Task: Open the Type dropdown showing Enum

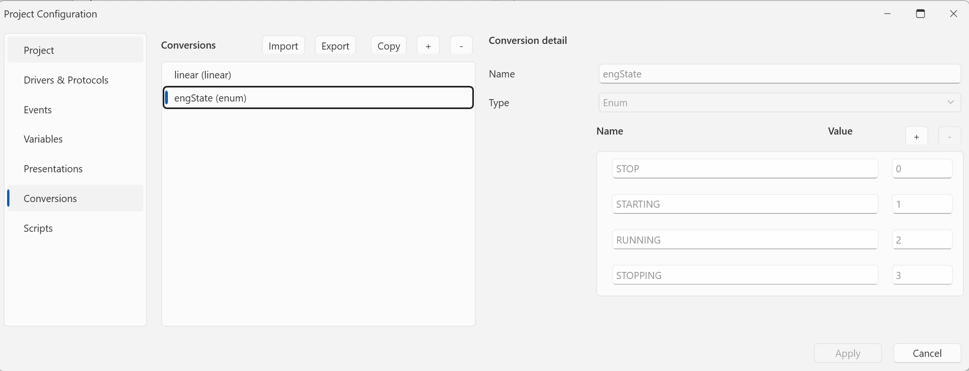Action: 780,102
